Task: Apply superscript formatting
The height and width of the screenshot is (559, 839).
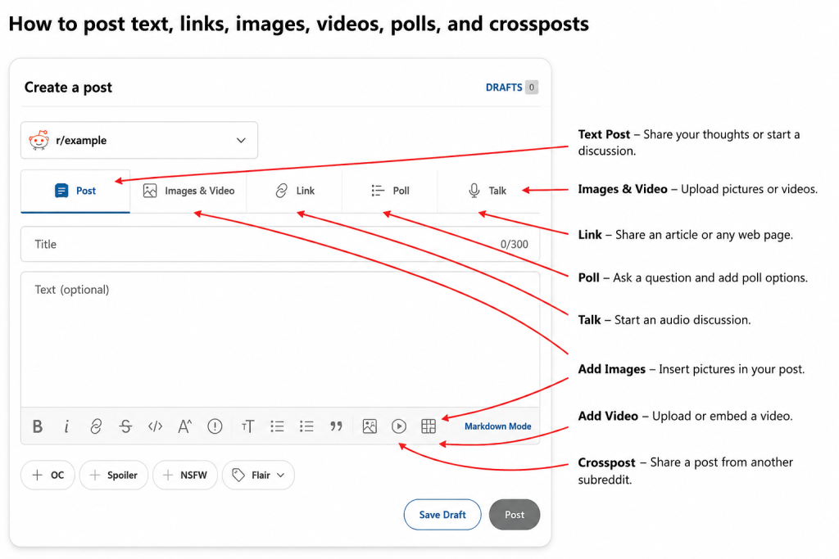Action: tap(184, 426)
